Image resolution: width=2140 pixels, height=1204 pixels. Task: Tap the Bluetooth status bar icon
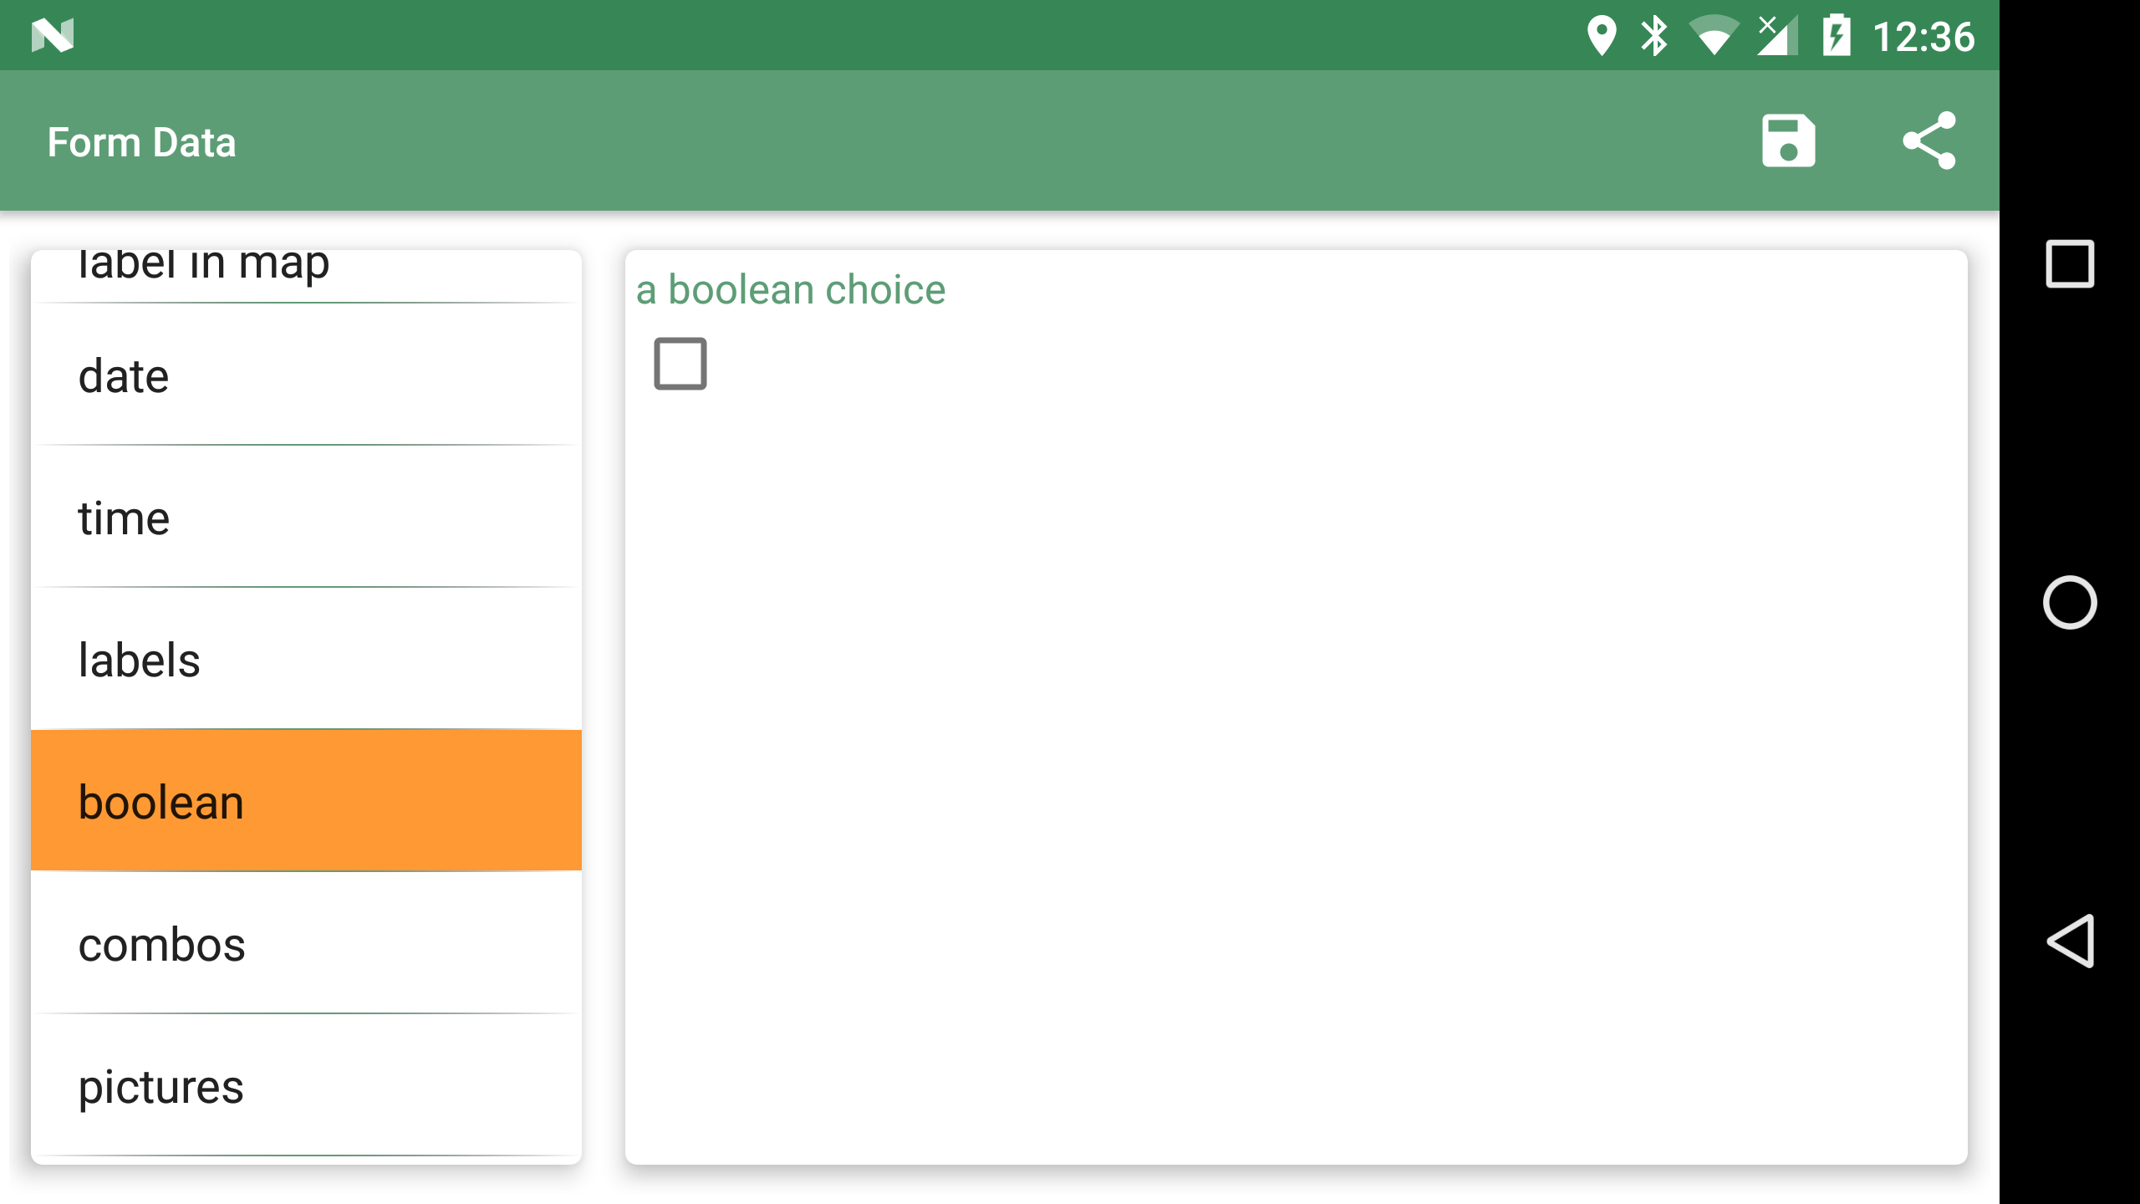[x=1653, y=35]
